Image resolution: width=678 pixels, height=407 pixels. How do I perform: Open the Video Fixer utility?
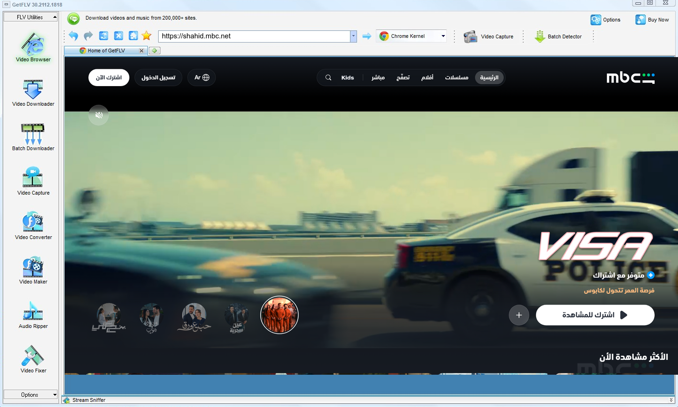(33, 359)
